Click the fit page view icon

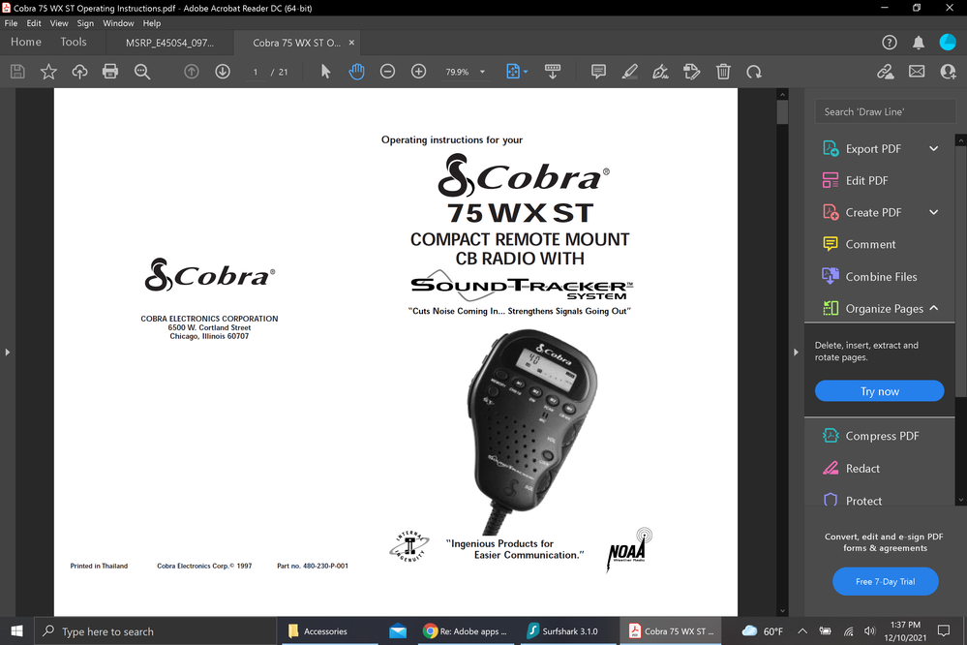(512, 72)
